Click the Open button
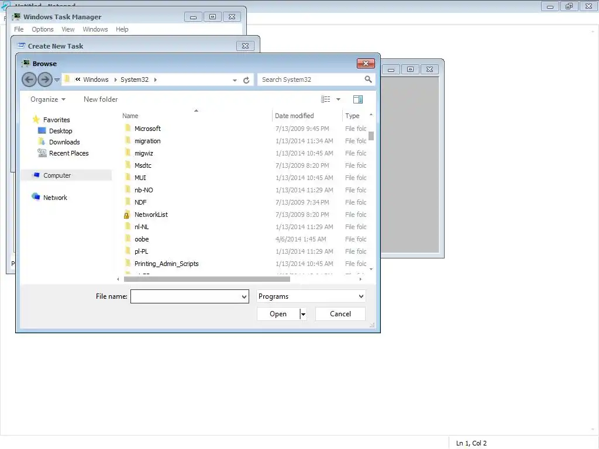This screenshot has height=449, width=599. 278,314
